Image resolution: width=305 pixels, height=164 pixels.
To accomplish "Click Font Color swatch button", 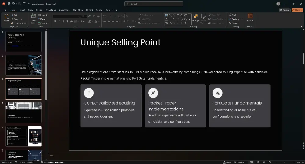I will point(96,21).
